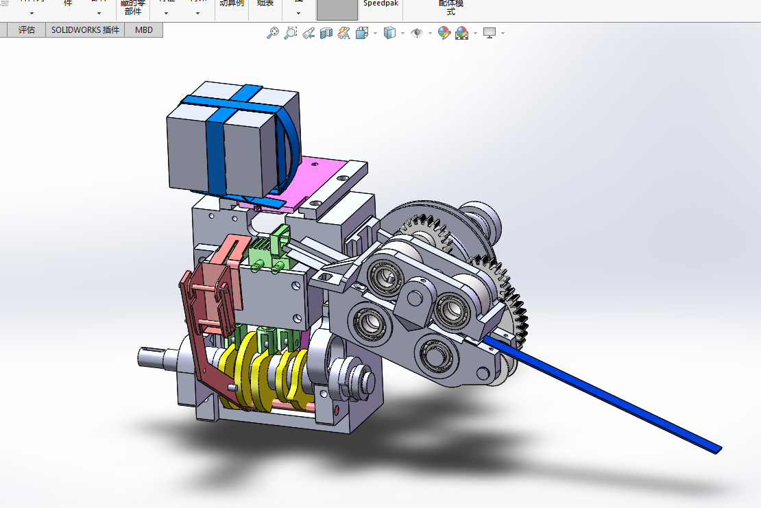Open the Dynamic Annotation Views icon
Image resolution: width=761 pixels, height=508 pixels.
(x=344, y=33)
